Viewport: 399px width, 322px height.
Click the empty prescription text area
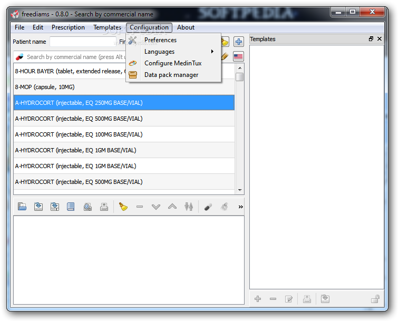click(x=129, y=260)
